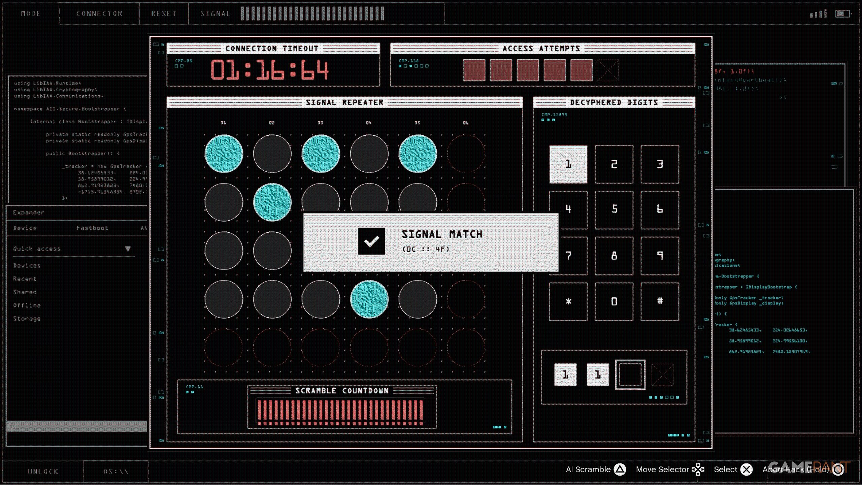Click the network signal bars icon
862x485 pixels.
(818, 14)
